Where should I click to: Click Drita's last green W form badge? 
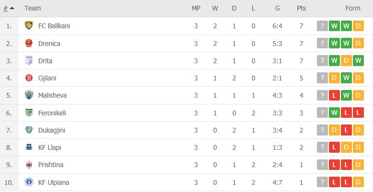[x=358, y=61]
